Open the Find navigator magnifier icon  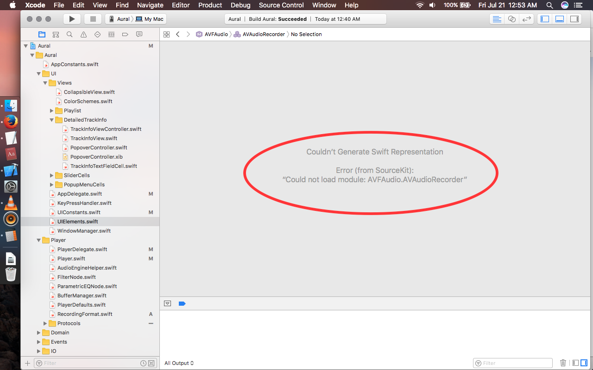tap(69, 34)
